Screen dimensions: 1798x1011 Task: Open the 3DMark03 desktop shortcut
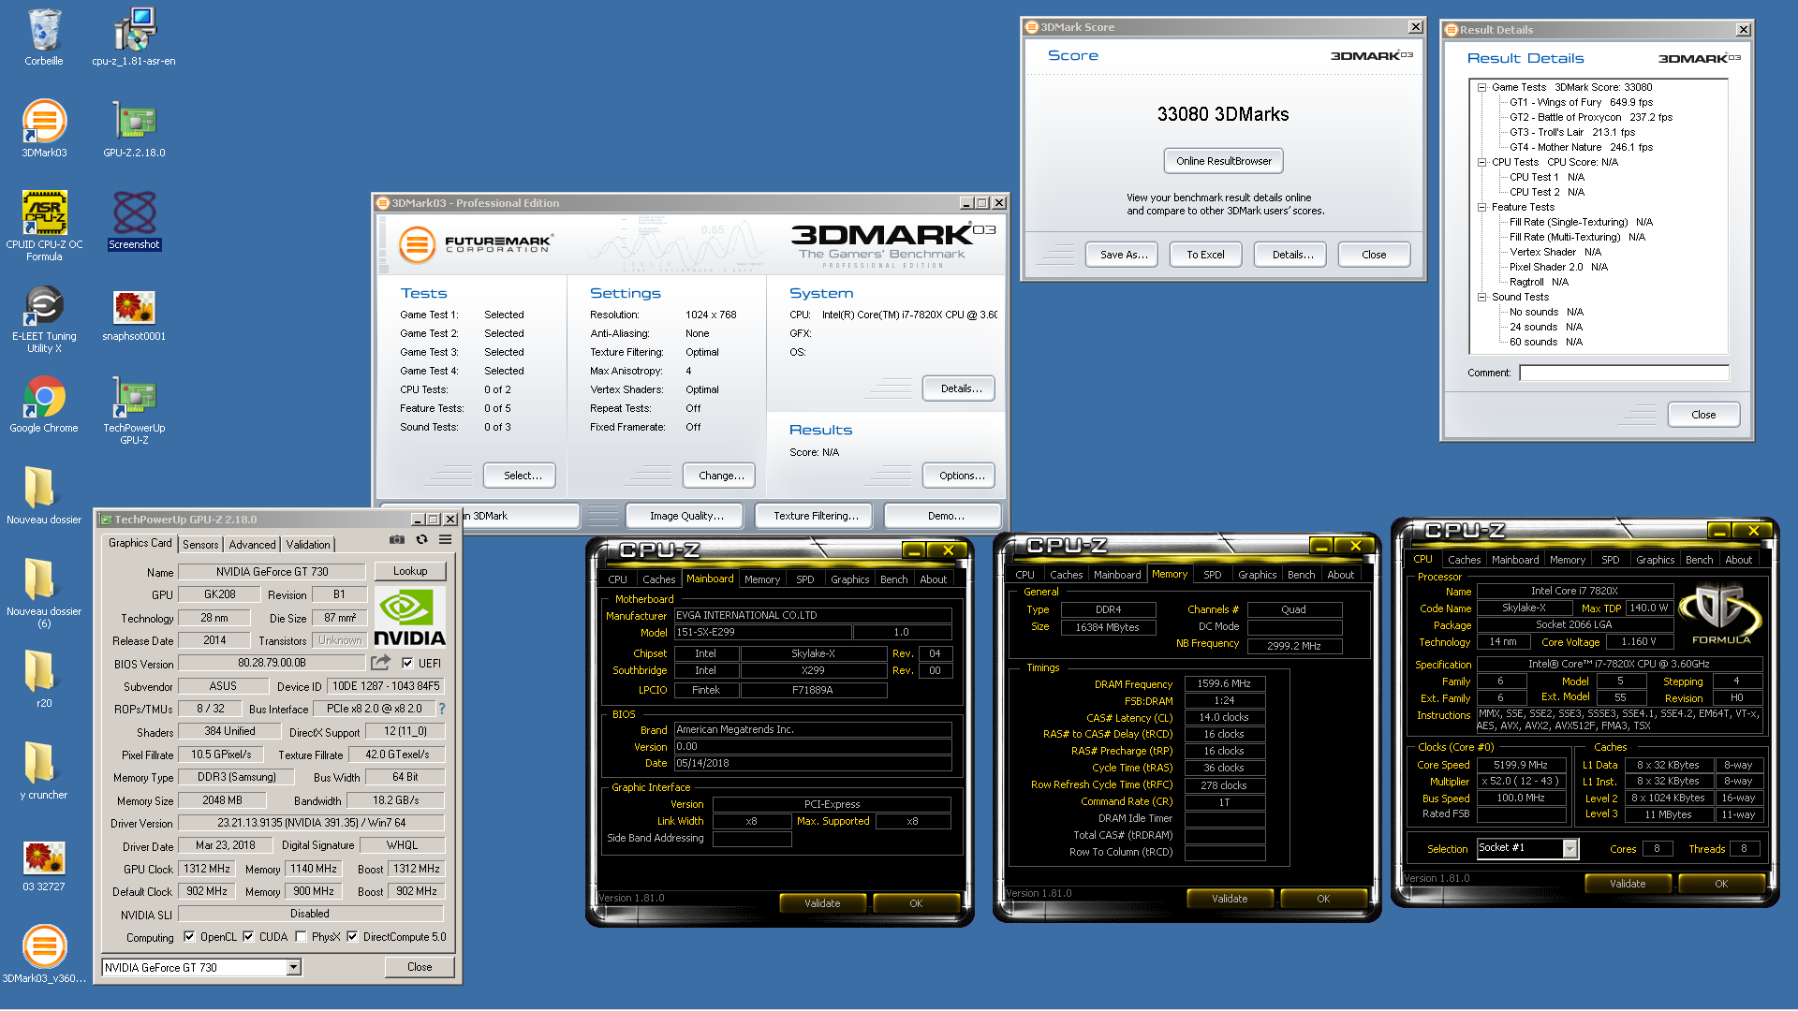pyautogui.click(x=44, y=129)
